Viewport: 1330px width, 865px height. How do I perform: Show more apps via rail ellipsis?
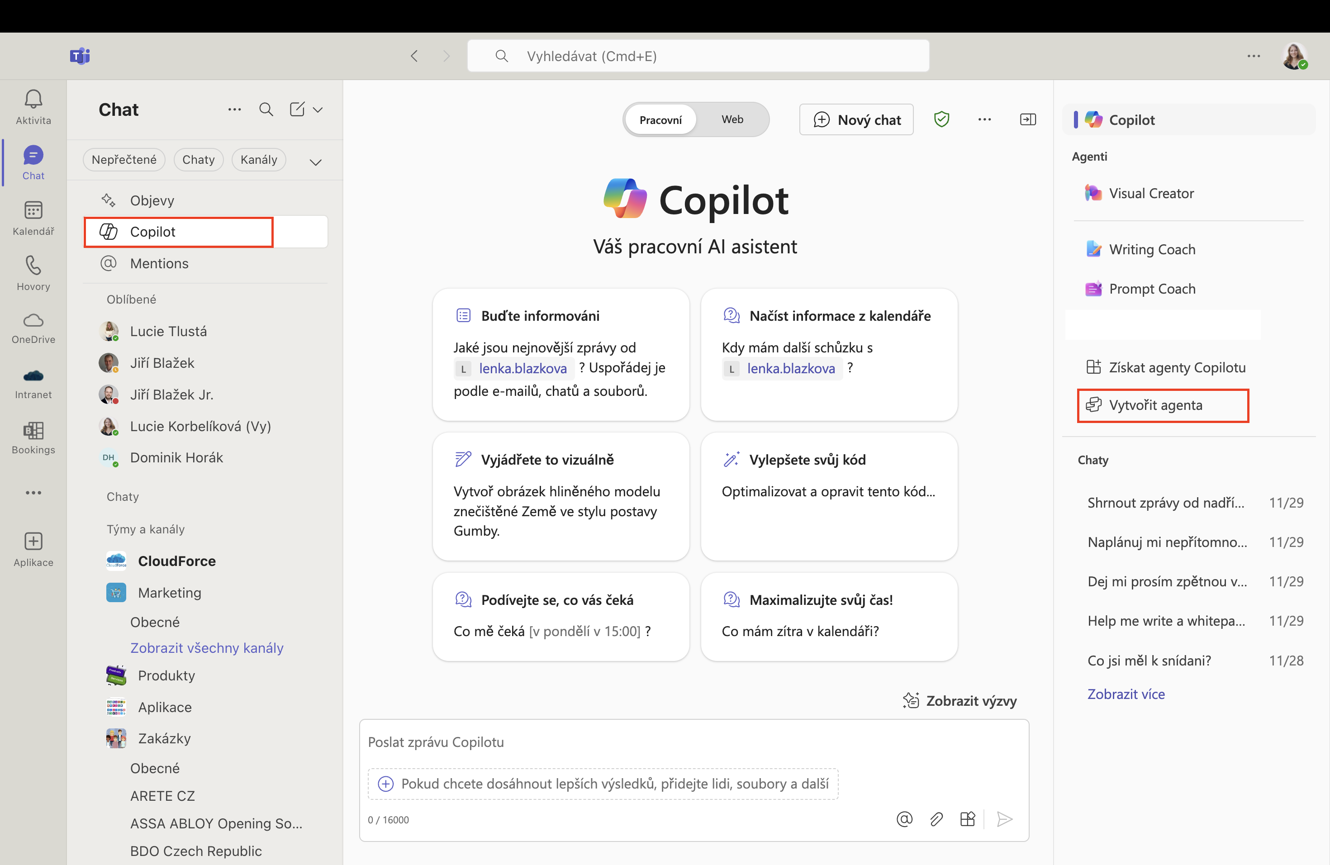[33, 492]
